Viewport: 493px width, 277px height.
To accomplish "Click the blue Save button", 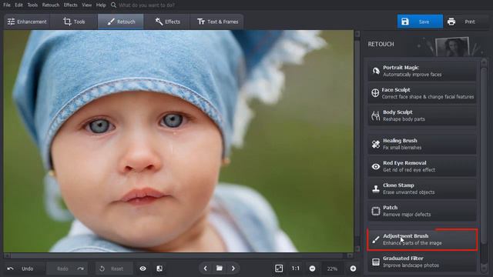I will (420, 22).
